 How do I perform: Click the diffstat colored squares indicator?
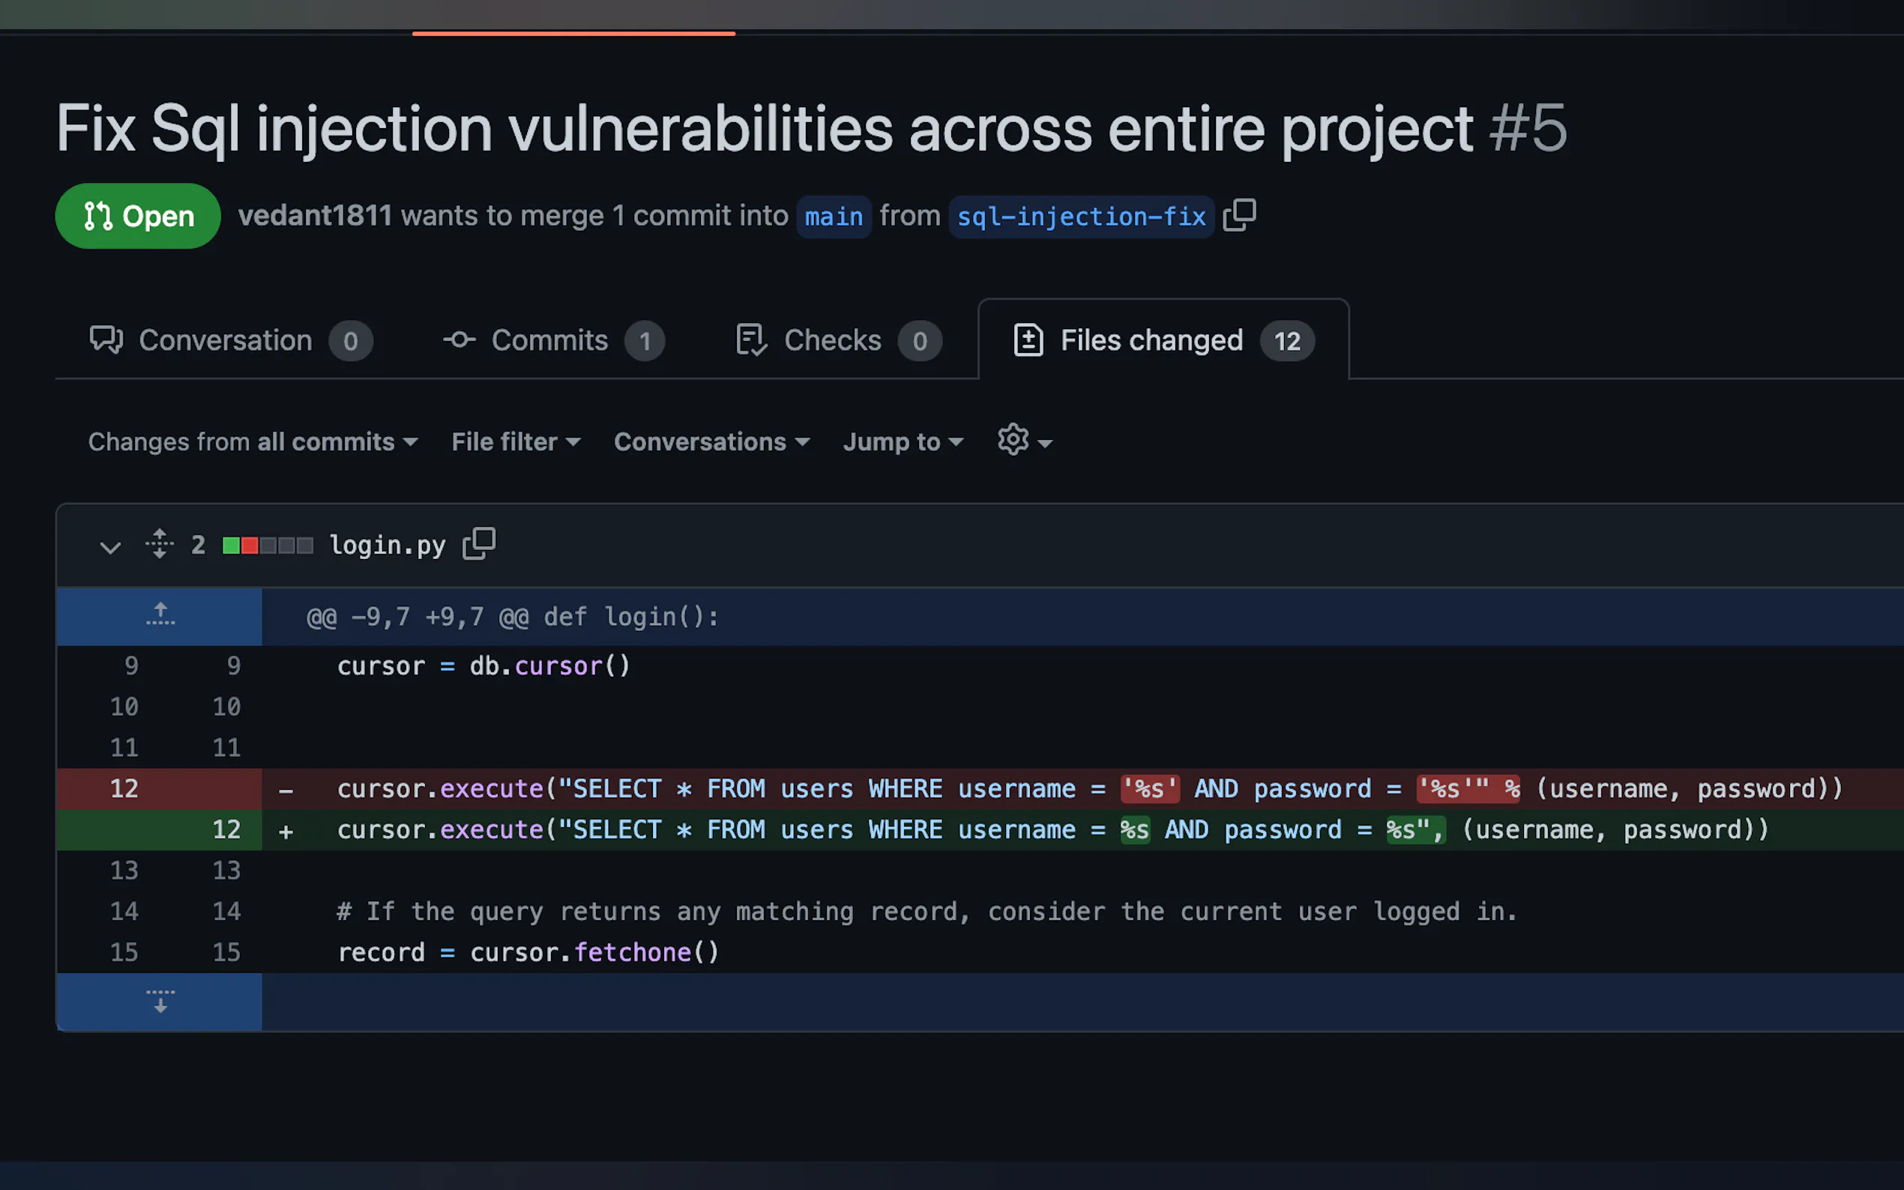point(268,546)
